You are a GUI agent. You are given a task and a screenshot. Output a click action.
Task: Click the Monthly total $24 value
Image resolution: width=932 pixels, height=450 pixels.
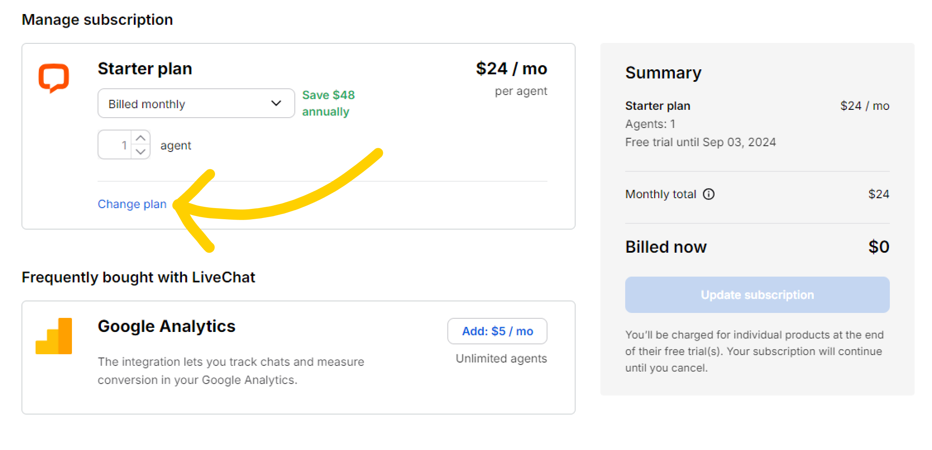coord(879,194)
